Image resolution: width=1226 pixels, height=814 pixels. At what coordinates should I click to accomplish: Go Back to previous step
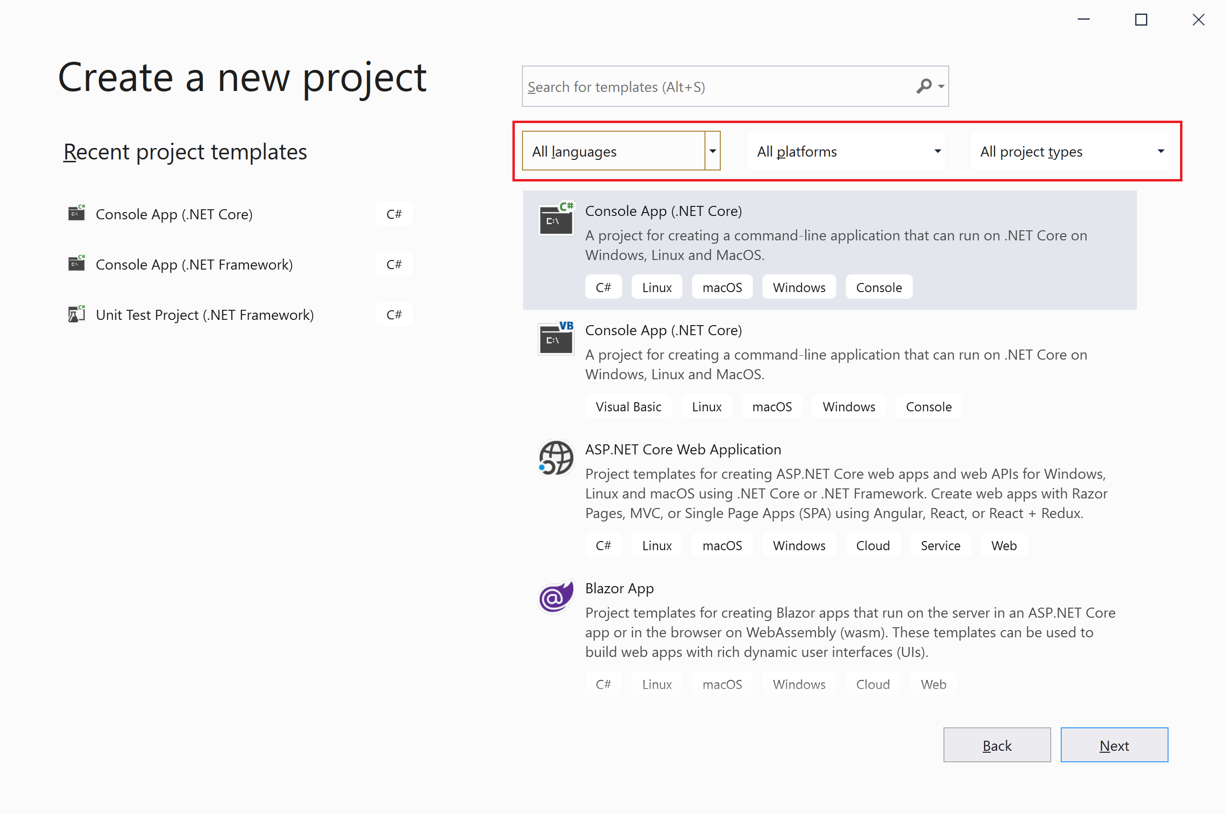pyautogui.click(x=997, y=745)
